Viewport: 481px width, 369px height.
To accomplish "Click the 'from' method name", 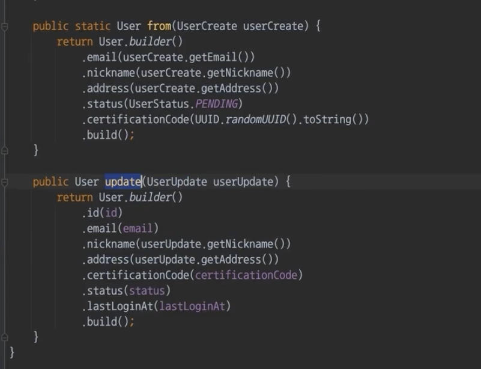I will point(159,26).
